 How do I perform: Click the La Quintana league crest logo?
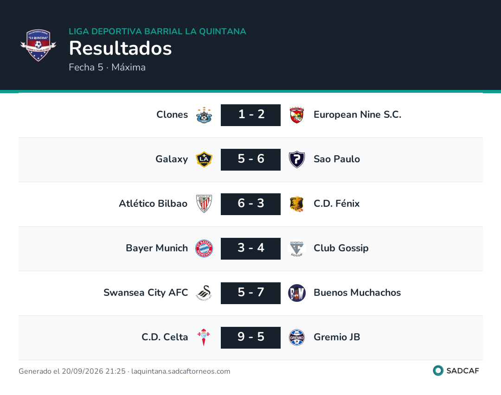39,45
